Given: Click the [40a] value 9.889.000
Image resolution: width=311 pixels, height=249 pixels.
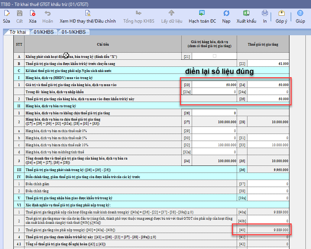Looking at the screenshot, I should [x=281, y=212].
